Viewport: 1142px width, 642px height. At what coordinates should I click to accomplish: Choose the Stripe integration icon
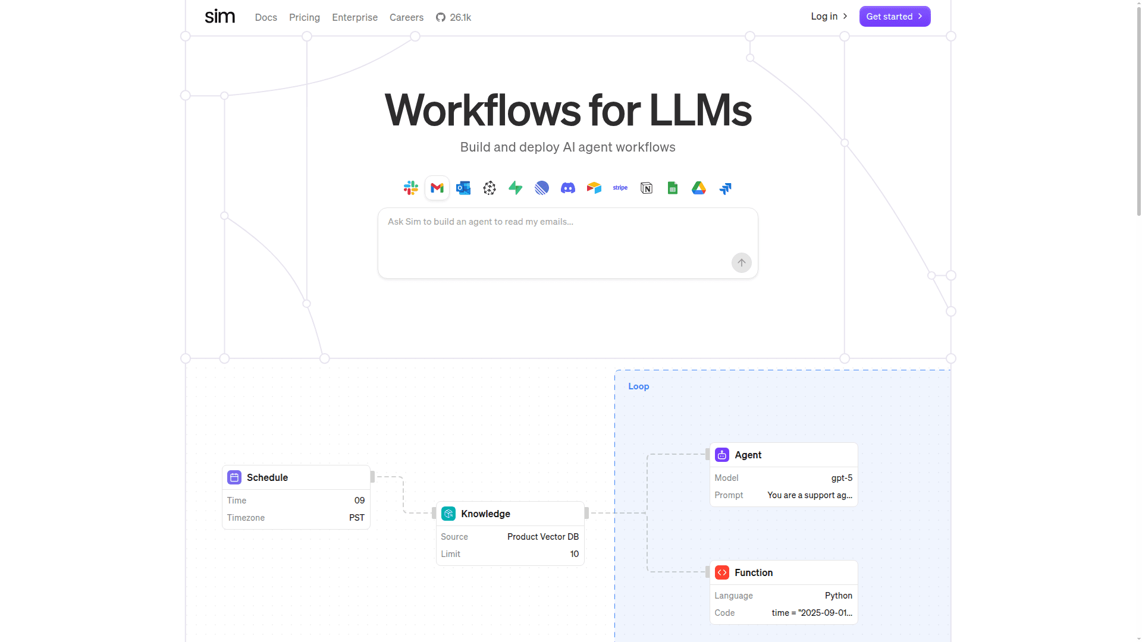click(620, 188)
